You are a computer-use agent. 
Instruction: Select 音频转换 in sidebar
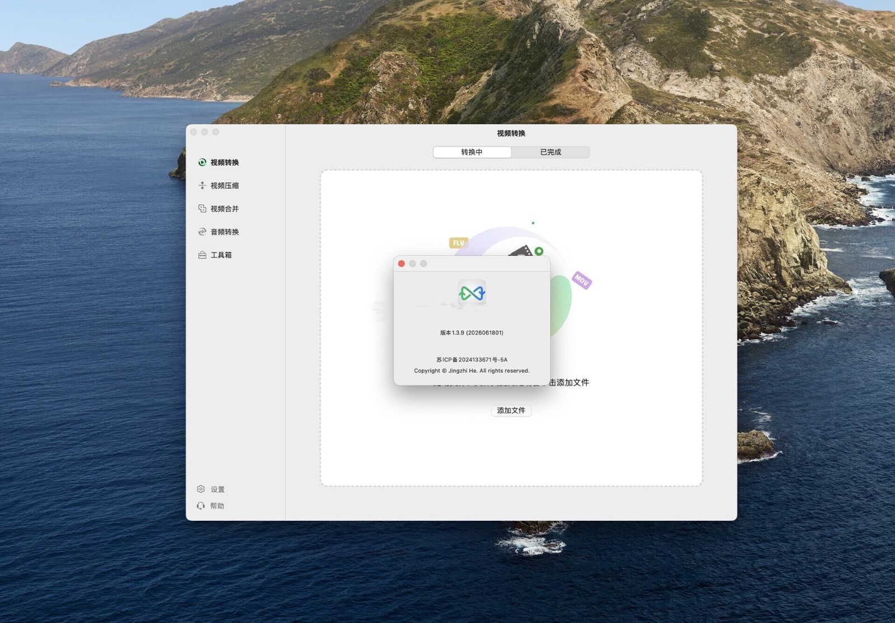coord(225,232)
